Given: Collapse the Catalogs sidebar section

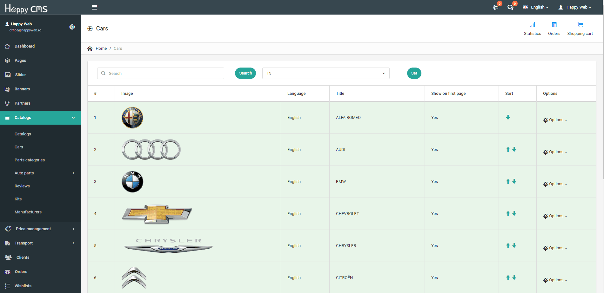Looking at the screenshot, I should click(40, 118).
